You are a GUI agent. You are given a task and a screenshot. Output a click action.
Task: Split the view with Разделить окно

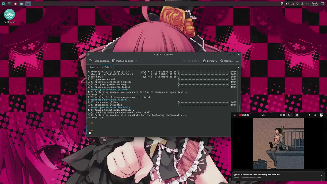pyautogui.click(x=123, y=61)
